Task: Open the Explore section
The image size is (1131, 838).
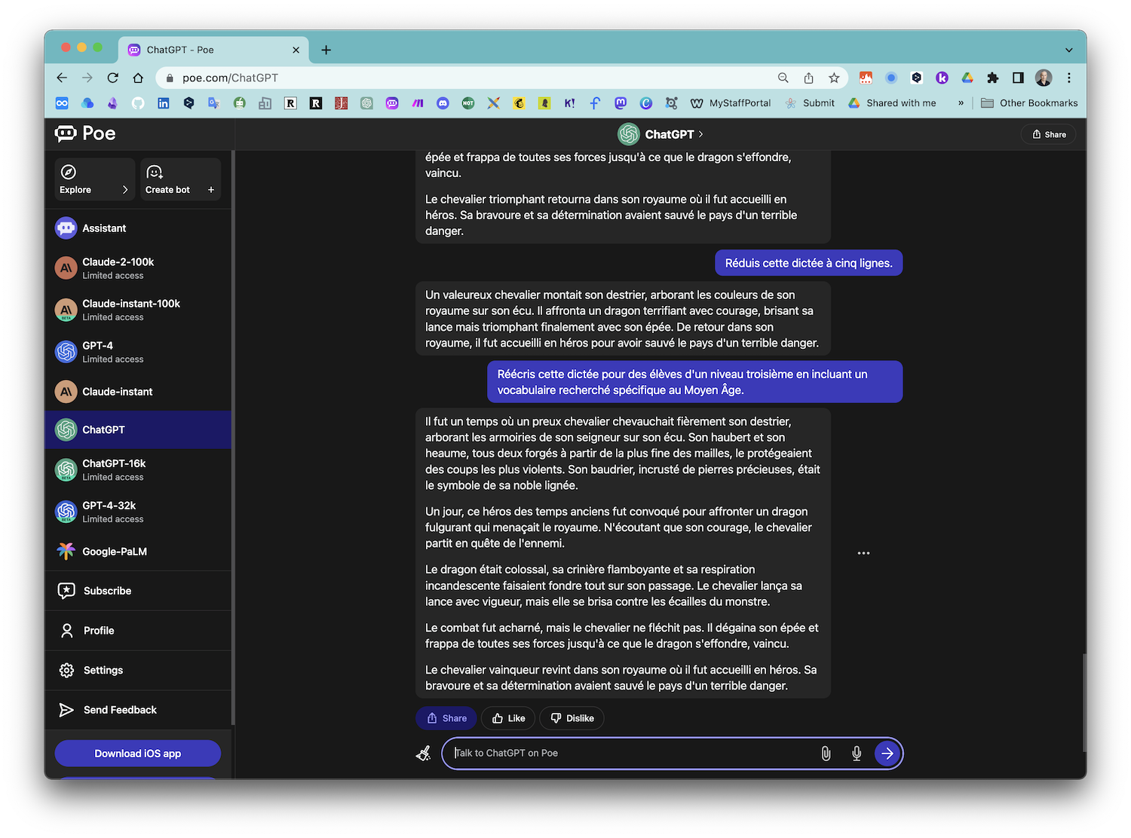Action: [94, 179]
